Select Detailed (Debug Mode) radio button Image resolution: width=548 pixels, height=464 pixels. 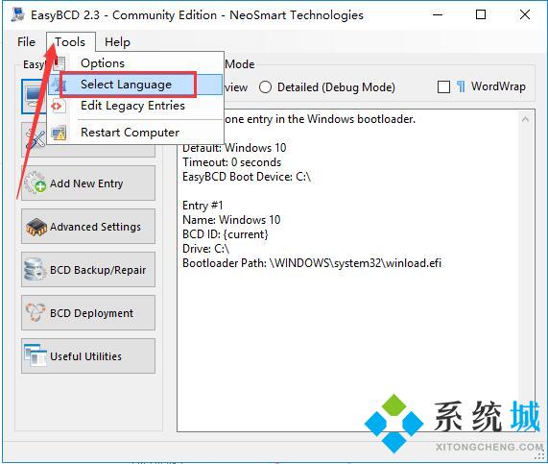(265, 86)
